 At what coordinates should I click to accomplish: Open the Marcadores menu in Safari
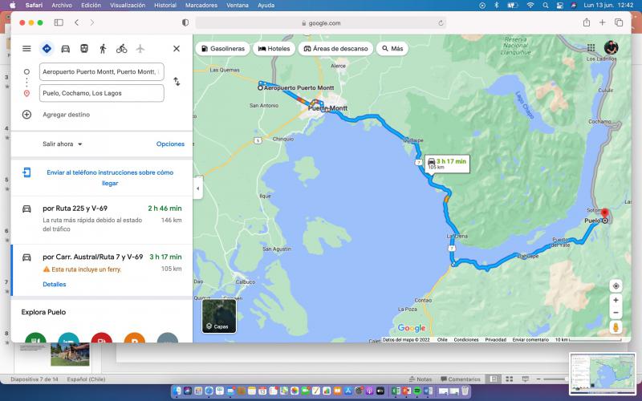(x=201, y=5)
